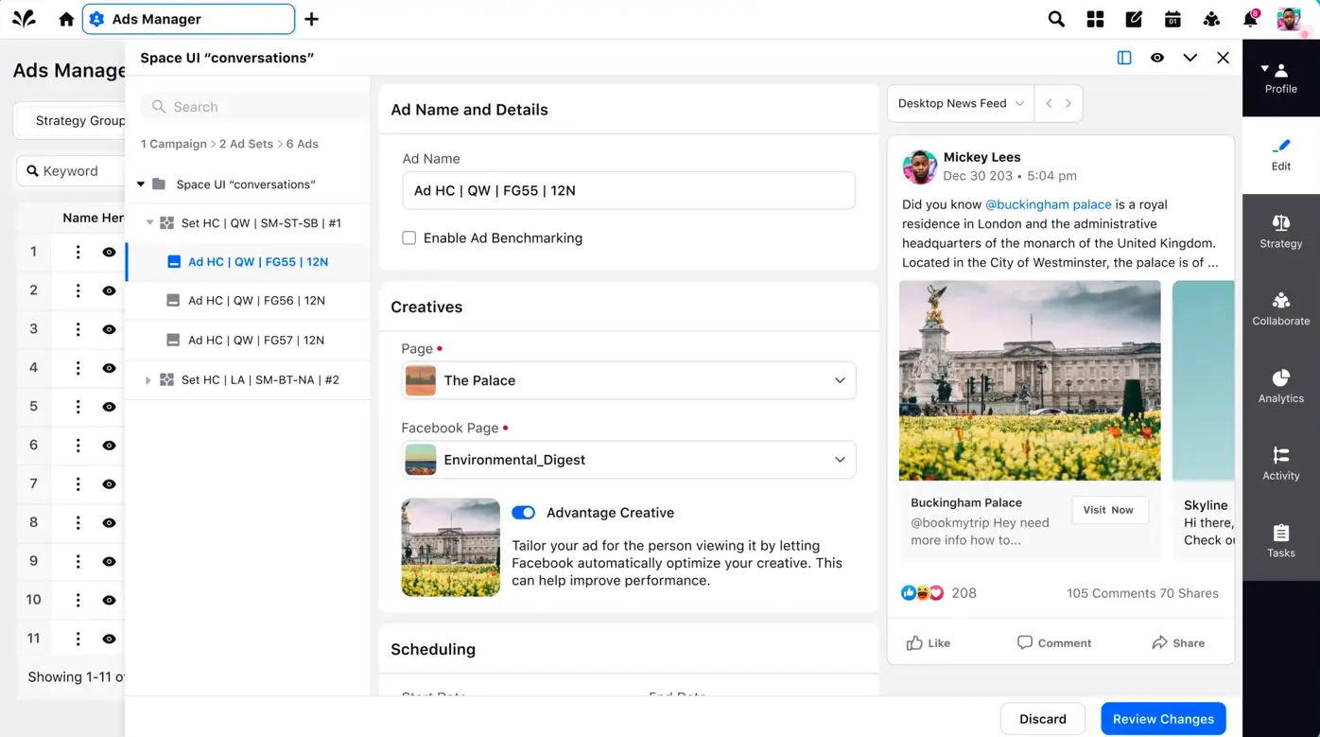The width and height of the screenshot is (1320, 737).
Task: Open Tasks in the right sidebar
Action: [1281, 541]
